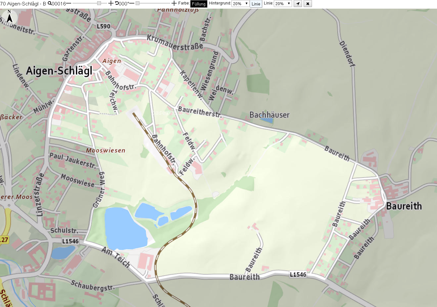Open the Hintergrund percentage dropdown
This screenshot has width=437, height=307.
pyautogui.click(x=241, y=4)
